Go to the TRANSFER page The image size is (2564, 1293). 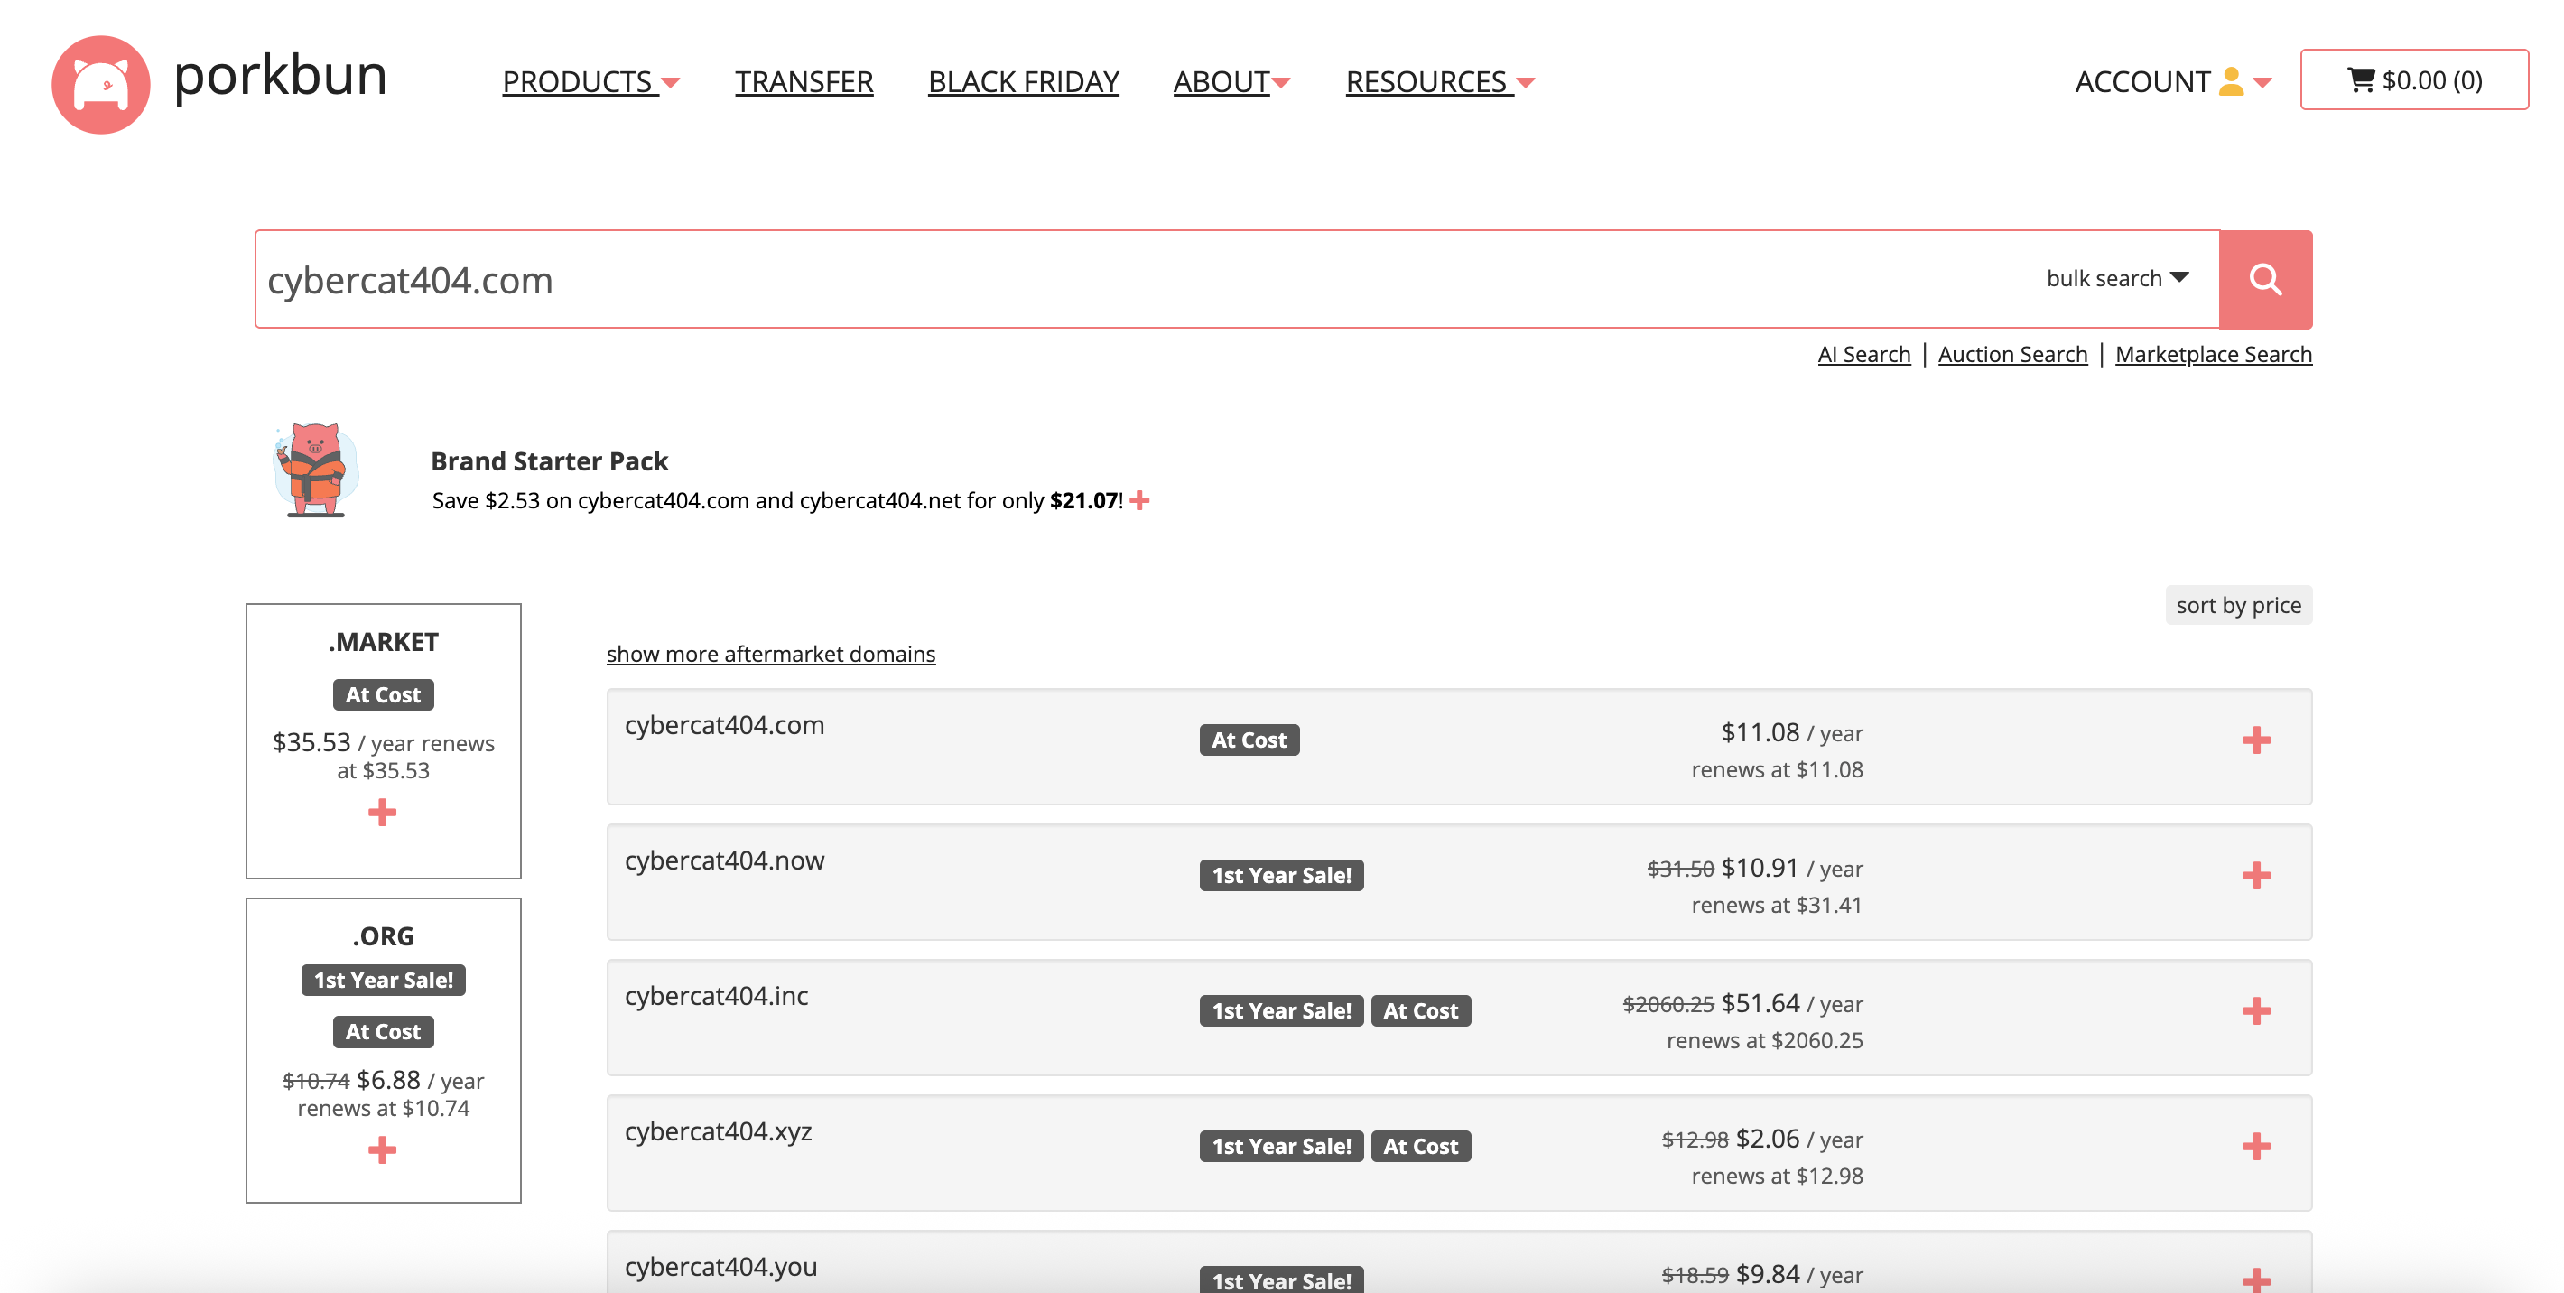(x=804, y=81)
